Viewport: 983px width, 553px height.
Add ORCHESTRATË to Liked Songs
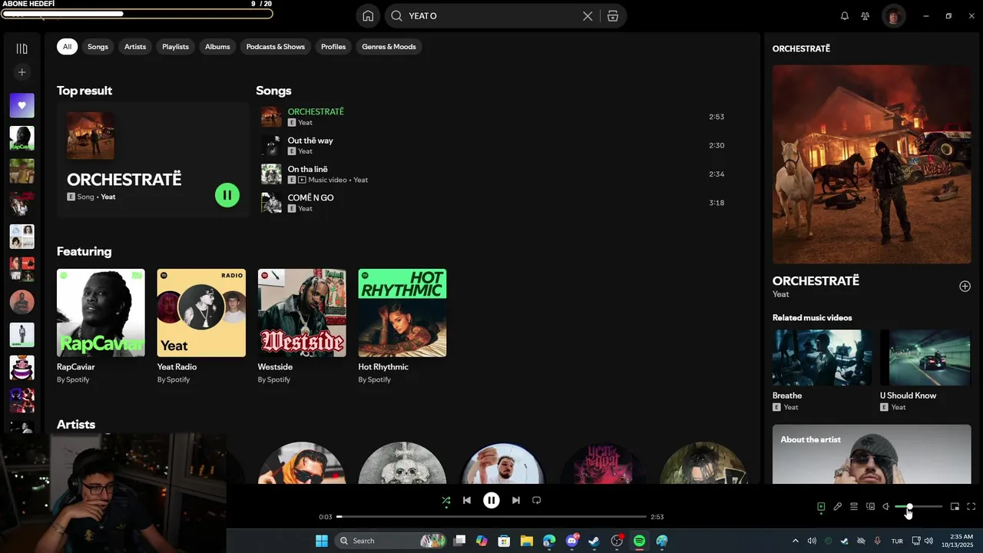point(965,286)
